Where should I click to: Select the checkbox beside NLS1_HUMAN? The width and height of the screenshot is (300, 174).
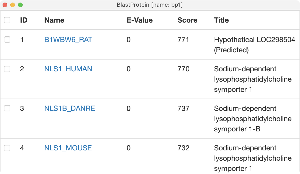7,69
